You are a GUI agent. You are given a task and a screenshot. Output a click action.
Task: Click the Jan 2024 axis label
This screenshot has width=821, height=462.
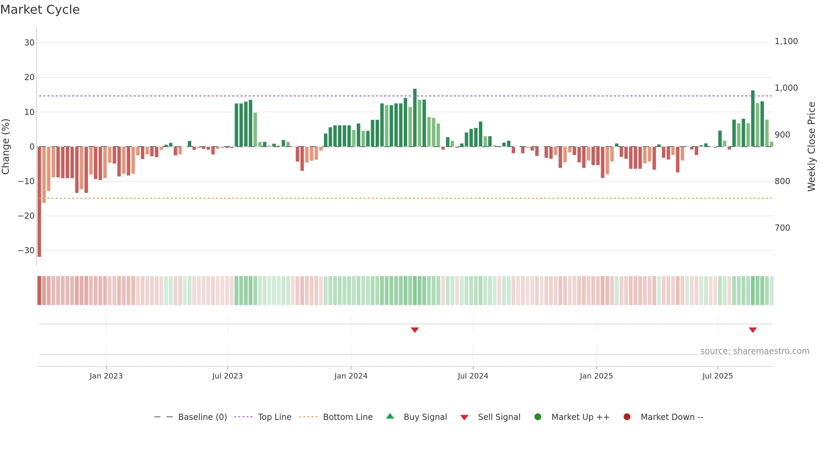pos(351,376)
